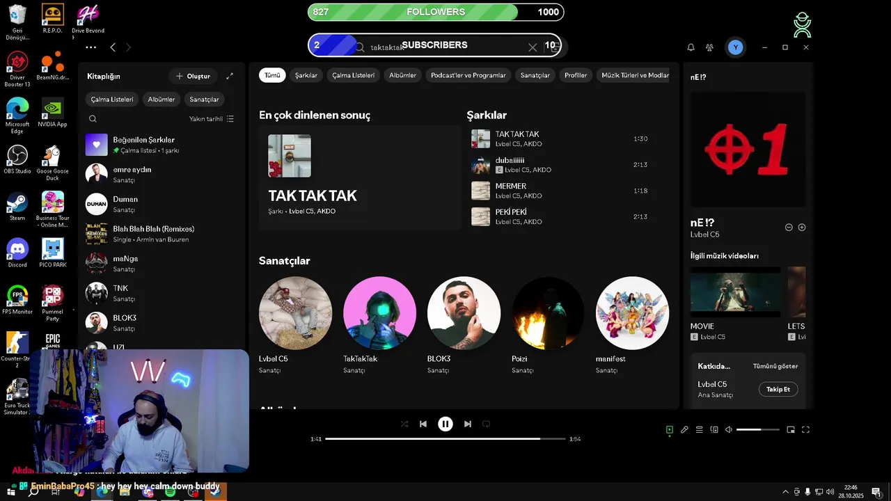Open Steam desktop shortcut
This screenshot has height=501, width=891.
(17, 207)
